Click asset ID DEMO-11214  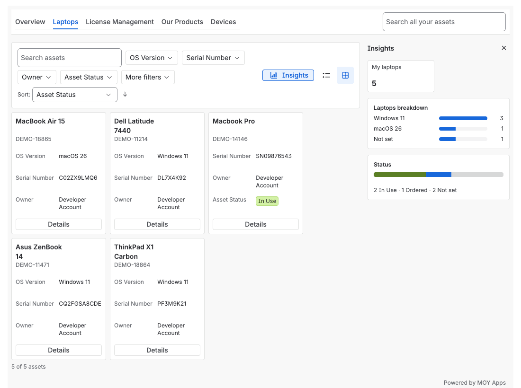(x=131, y=139)
